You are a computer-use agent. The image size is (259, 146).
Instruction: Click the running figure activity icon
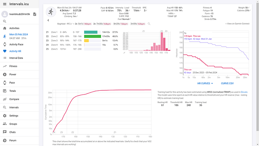pos(51,12)
